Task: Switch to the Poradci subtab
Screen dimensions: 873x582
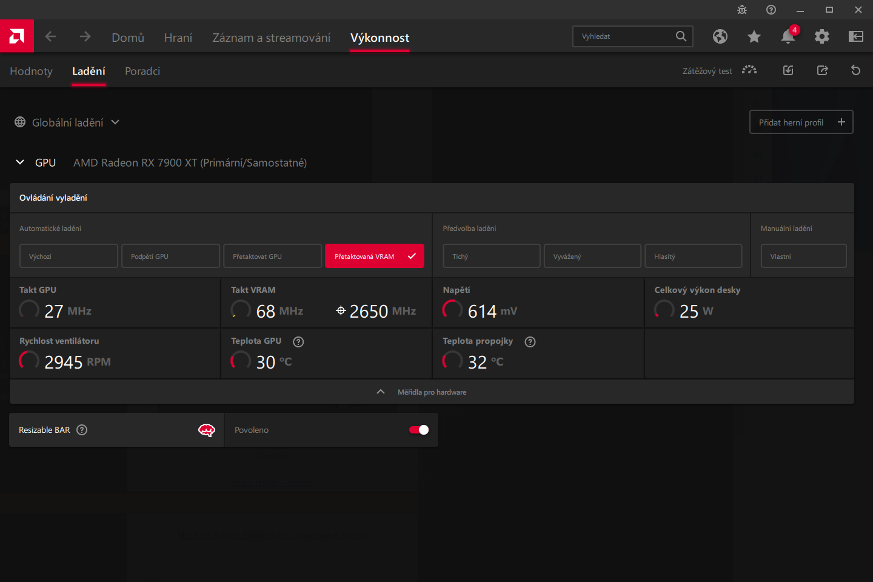Action: (x=142, y=71)
